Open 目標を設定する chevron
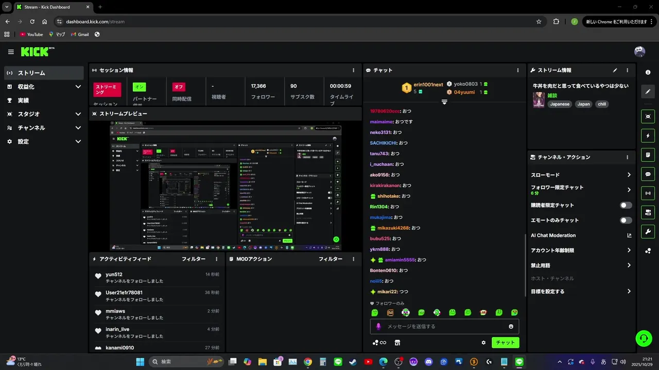The image size is (659, 370). [x=629, y=291]
